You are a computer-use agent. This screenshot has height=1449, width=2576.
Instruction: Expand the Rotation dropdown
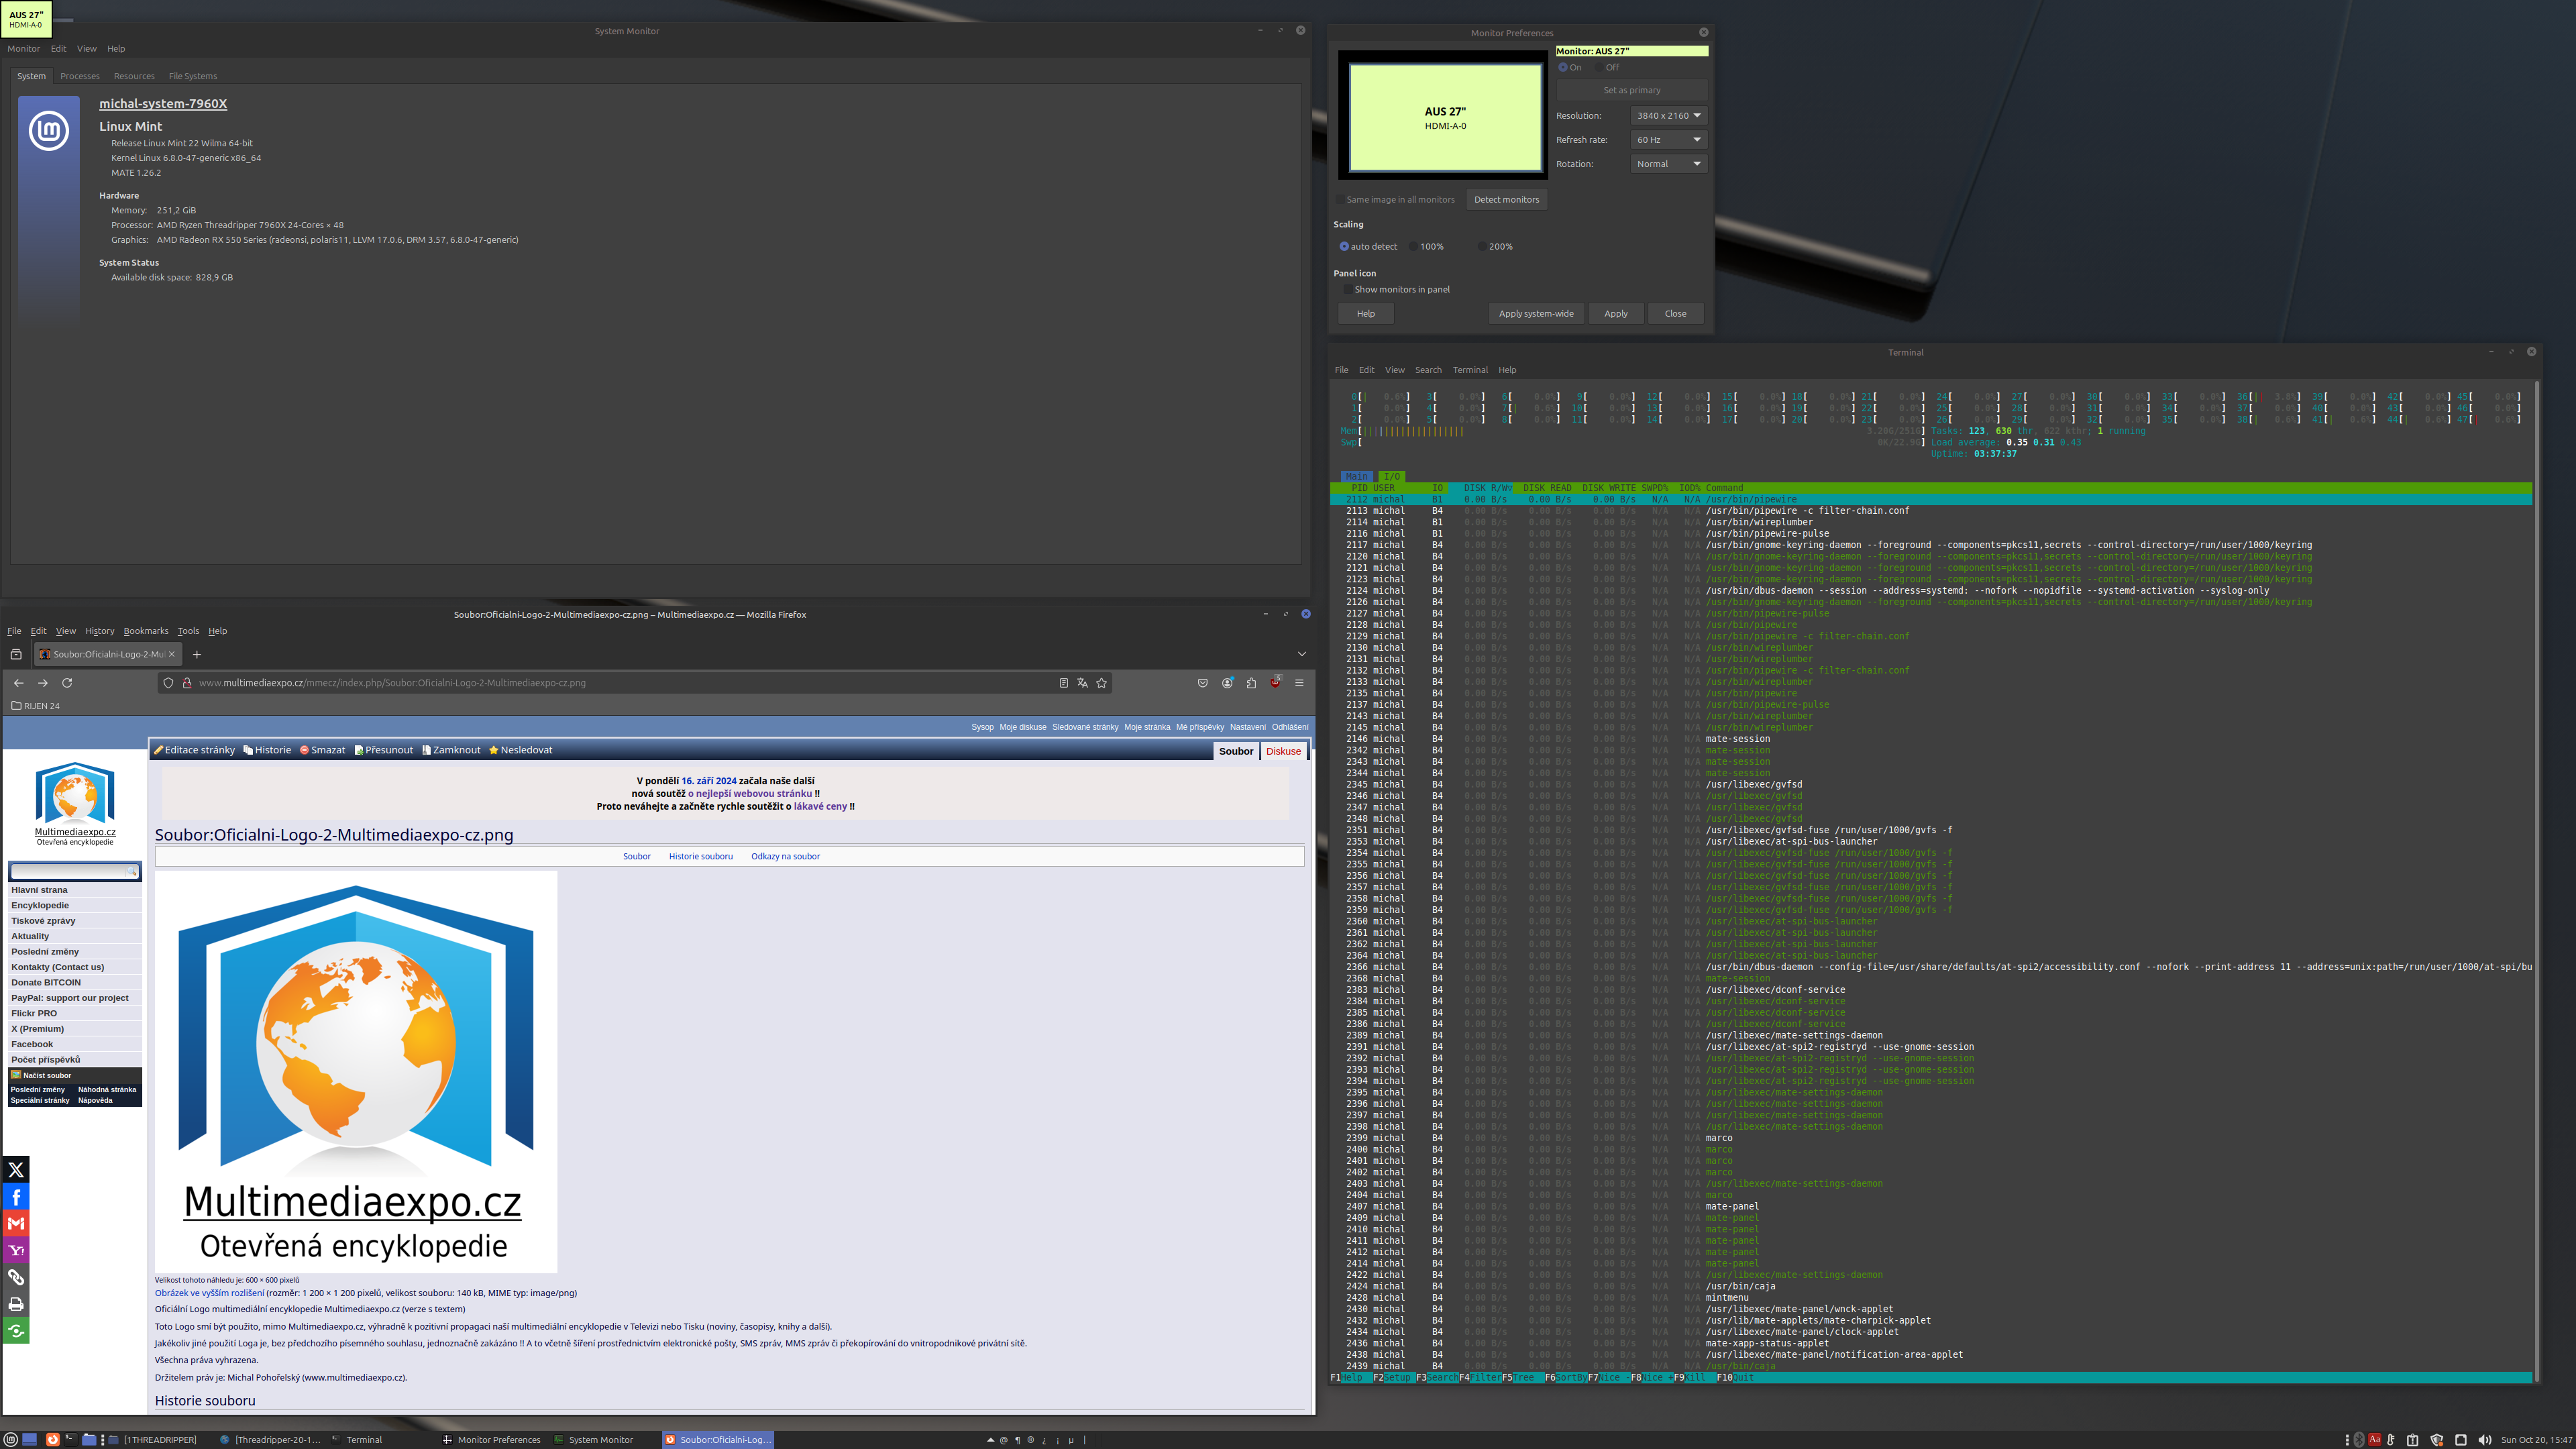click(x=1668, y=164)
